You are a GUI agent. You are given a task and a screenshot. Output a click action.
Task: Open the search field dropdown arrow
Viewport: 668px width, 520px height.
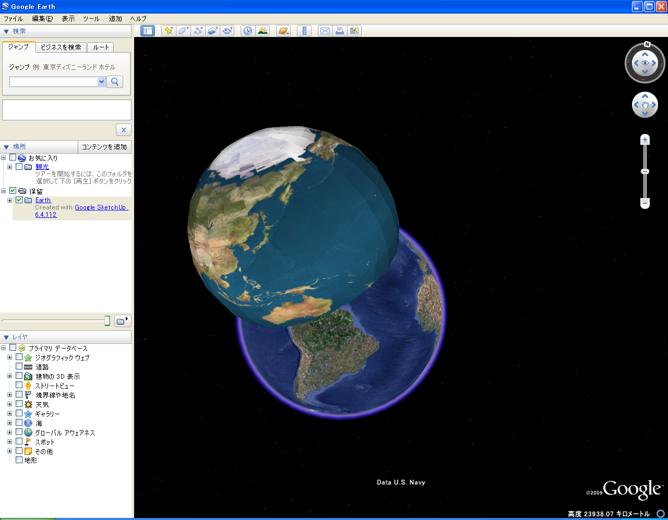101,82
